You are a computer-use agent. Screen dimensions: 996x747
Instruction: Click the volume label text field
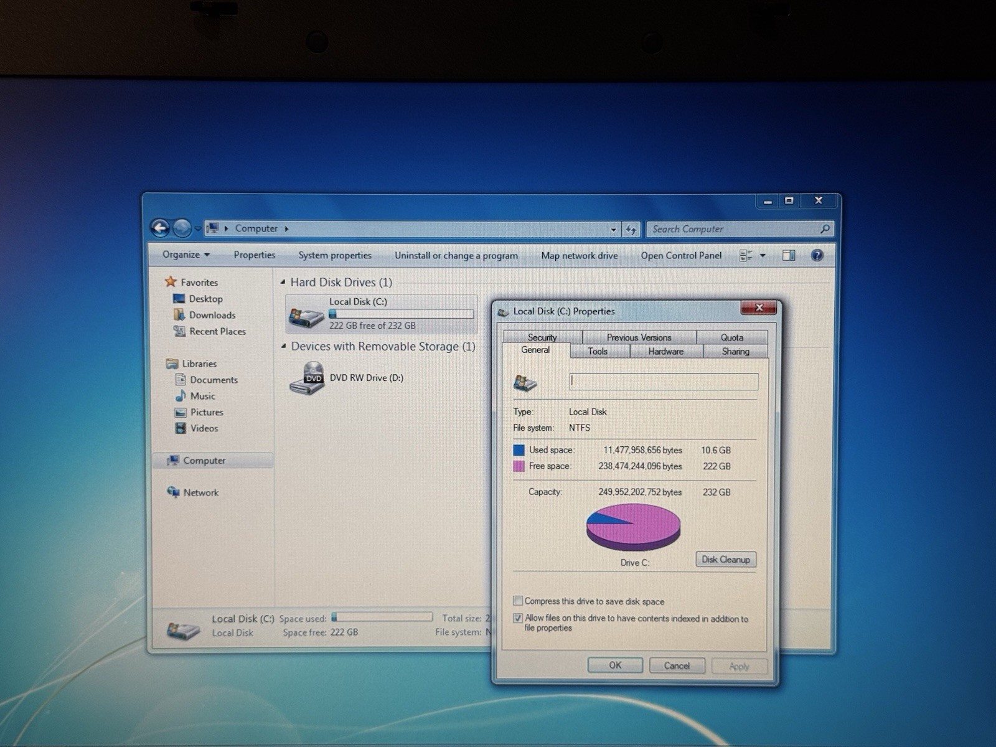pos(664,382)
